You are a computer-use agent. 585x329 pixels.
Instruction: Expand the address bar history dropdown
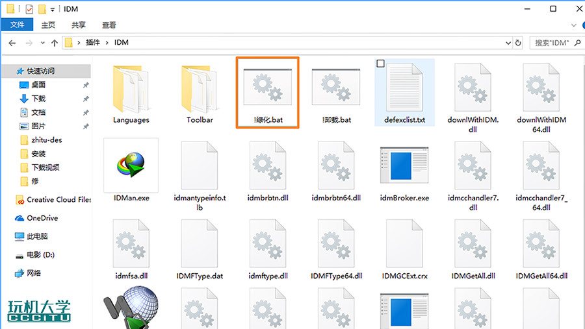pyautogui.click(x=508, y=43)
